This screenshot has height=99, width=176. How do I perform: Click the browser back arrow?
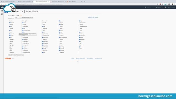(1, 4)
